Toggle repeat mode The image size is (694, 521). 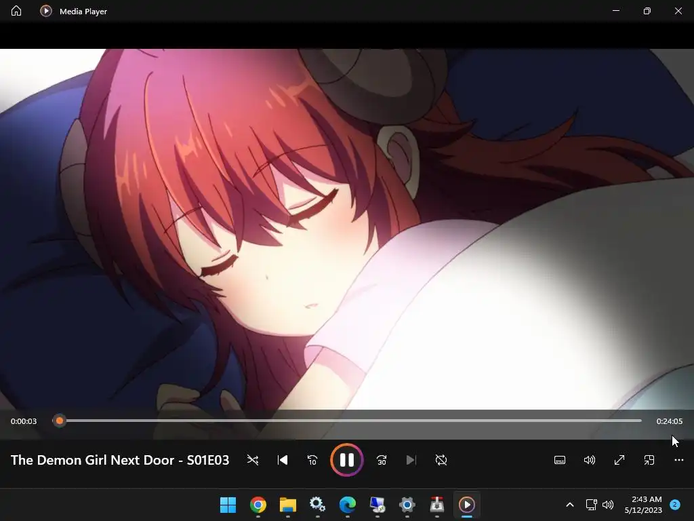[441, 461]
